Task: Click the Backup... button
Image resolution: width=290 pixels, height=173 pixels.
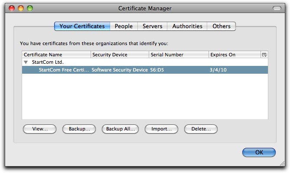Action: point(79,129)
